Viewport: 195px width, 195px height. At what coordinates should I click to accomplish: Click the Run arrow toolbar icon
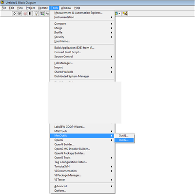(14, 14)
